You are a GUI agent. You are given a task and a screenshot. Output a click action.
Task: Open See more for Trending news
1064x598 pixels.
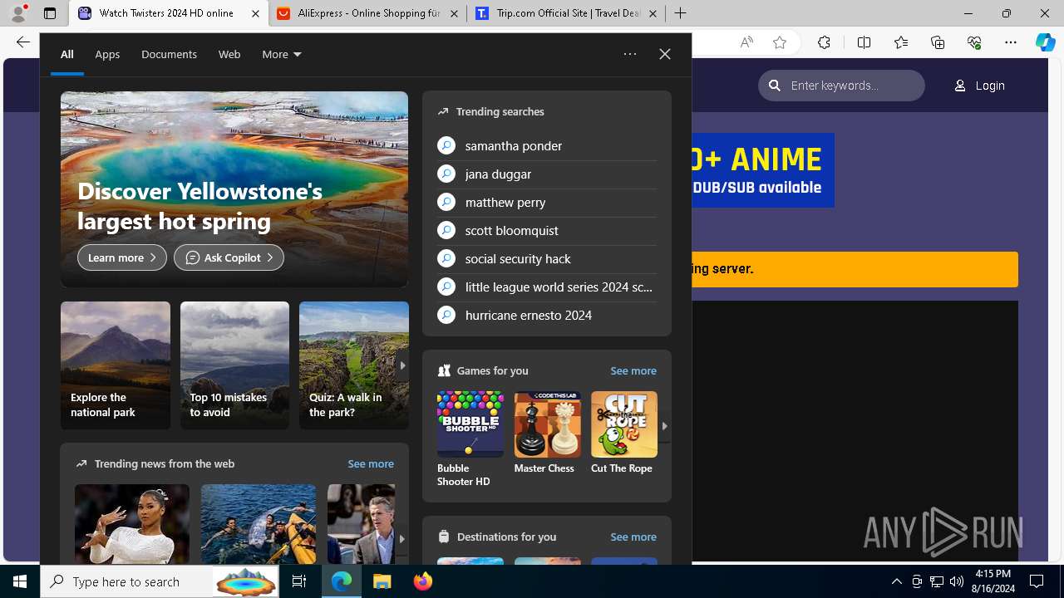371,463
